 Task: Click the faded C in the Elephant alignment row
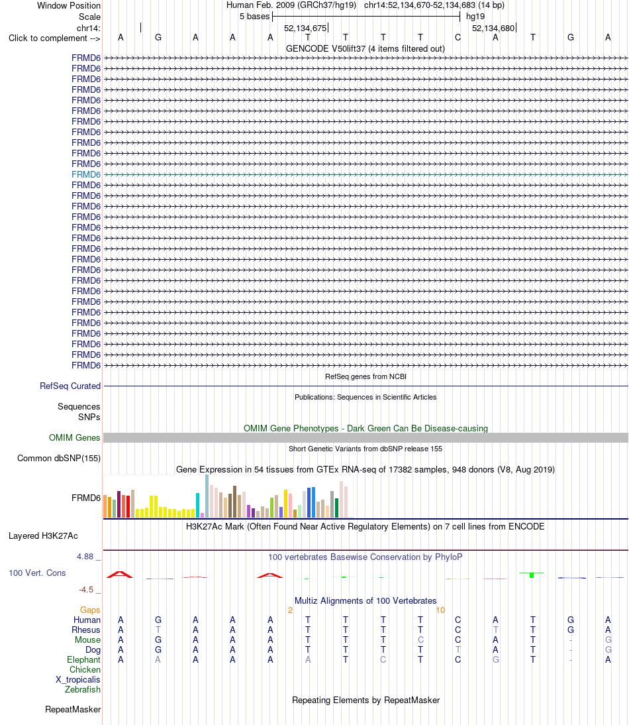383,660
